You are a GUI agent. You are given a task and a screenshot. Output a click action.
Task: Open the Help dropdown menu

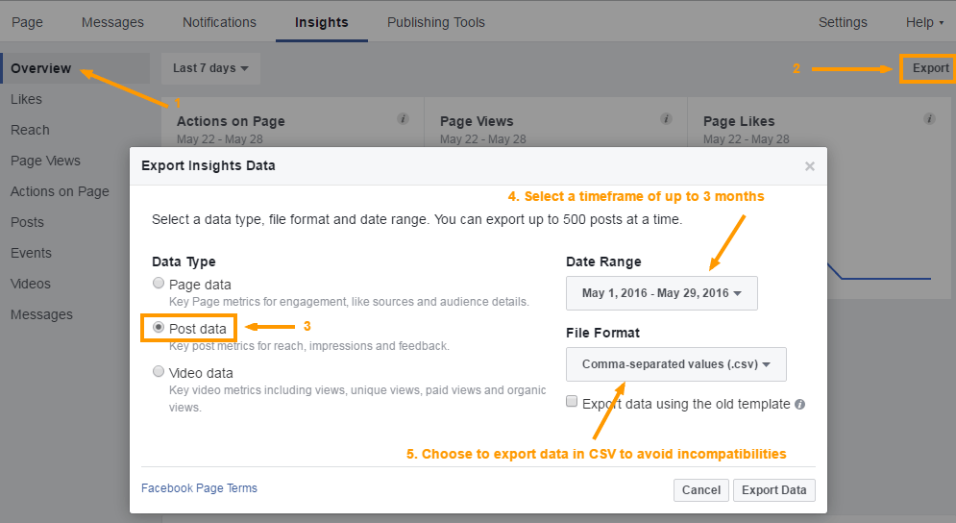coord(924,22)
